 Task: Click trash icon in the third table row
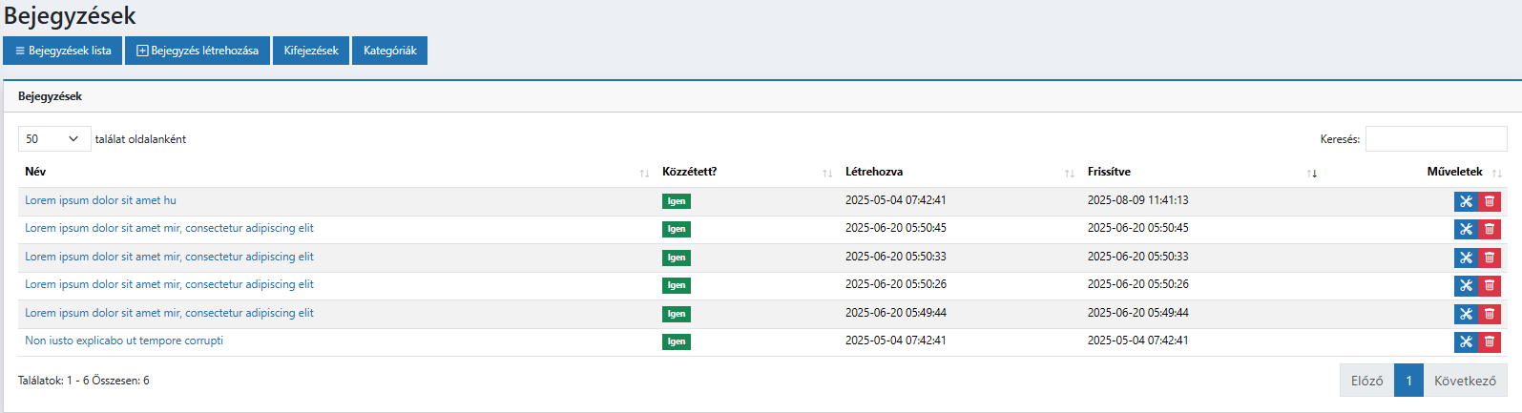1490,258
